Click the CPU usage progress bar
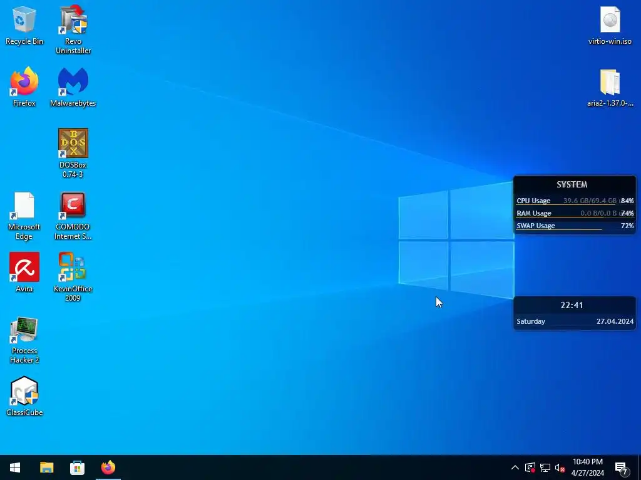This screenshot has width=641, height=480. pos(566,204)
